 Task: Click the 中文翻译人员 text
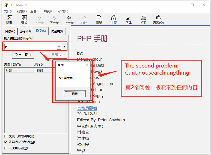coord(90,126)
